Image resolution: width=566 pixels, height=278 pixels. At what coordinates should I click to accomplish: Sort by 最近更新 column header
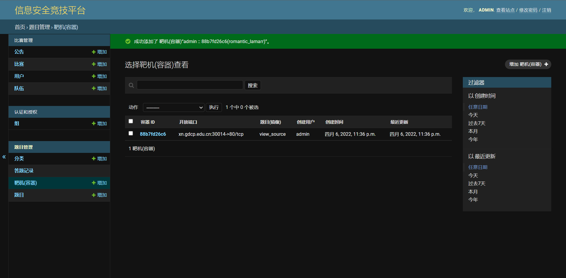click(x=399, y=122)
